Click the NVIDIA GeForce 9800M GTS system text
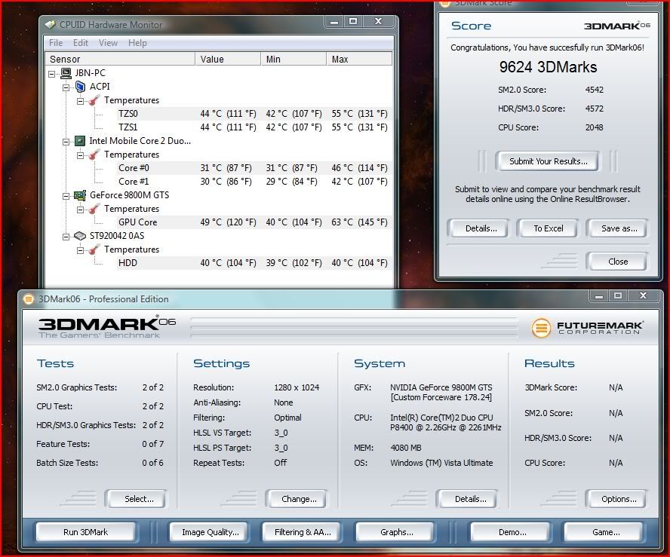The image size is (670, 557). tap(441, 387)
